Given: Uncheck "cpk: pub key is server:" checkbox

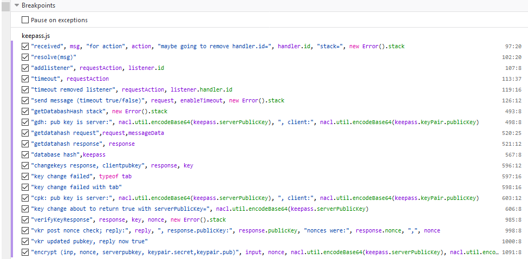Looking at the screenshot, I should point(25,198).
